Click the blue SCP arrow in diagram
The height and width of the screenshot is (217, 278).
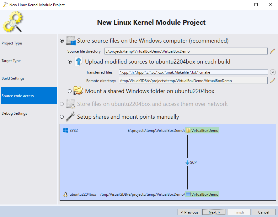click(187, 162)
